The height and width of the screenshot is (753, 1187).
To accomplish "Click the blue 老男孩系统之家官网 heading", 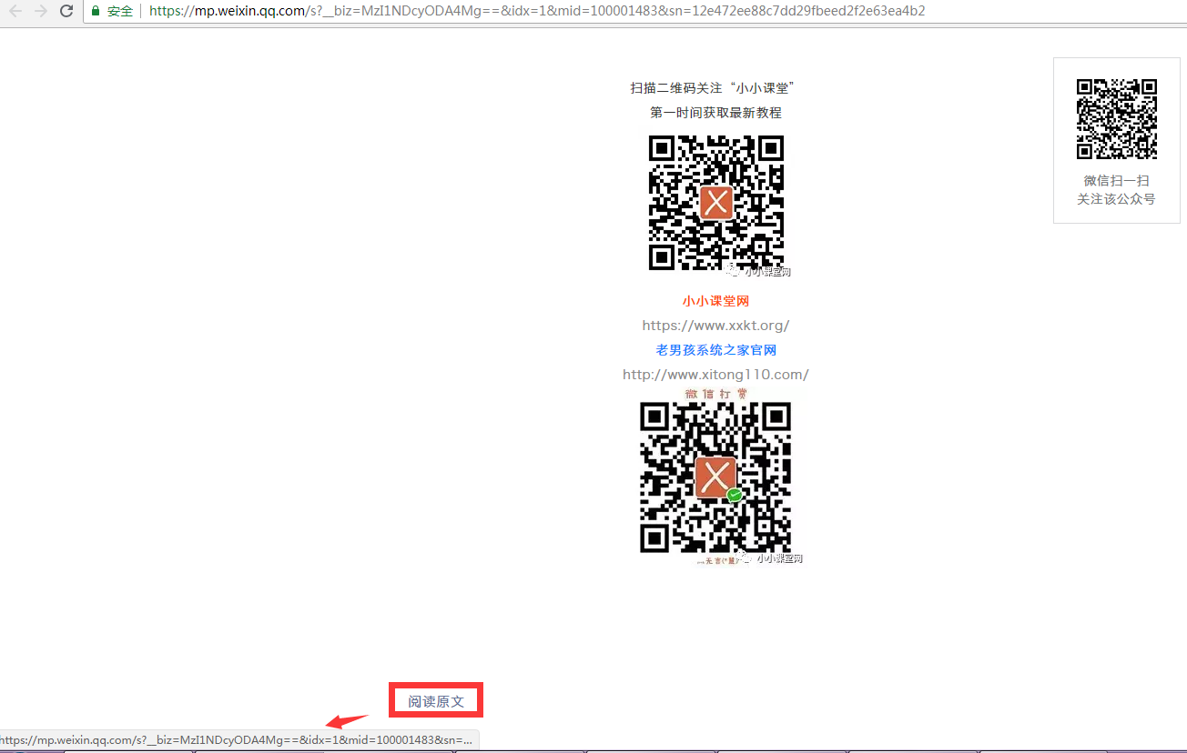I will coord(715,350).
